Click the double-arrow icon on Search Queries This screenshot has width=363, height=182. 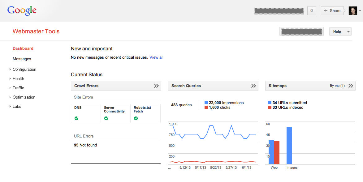[x=253, y=86]
